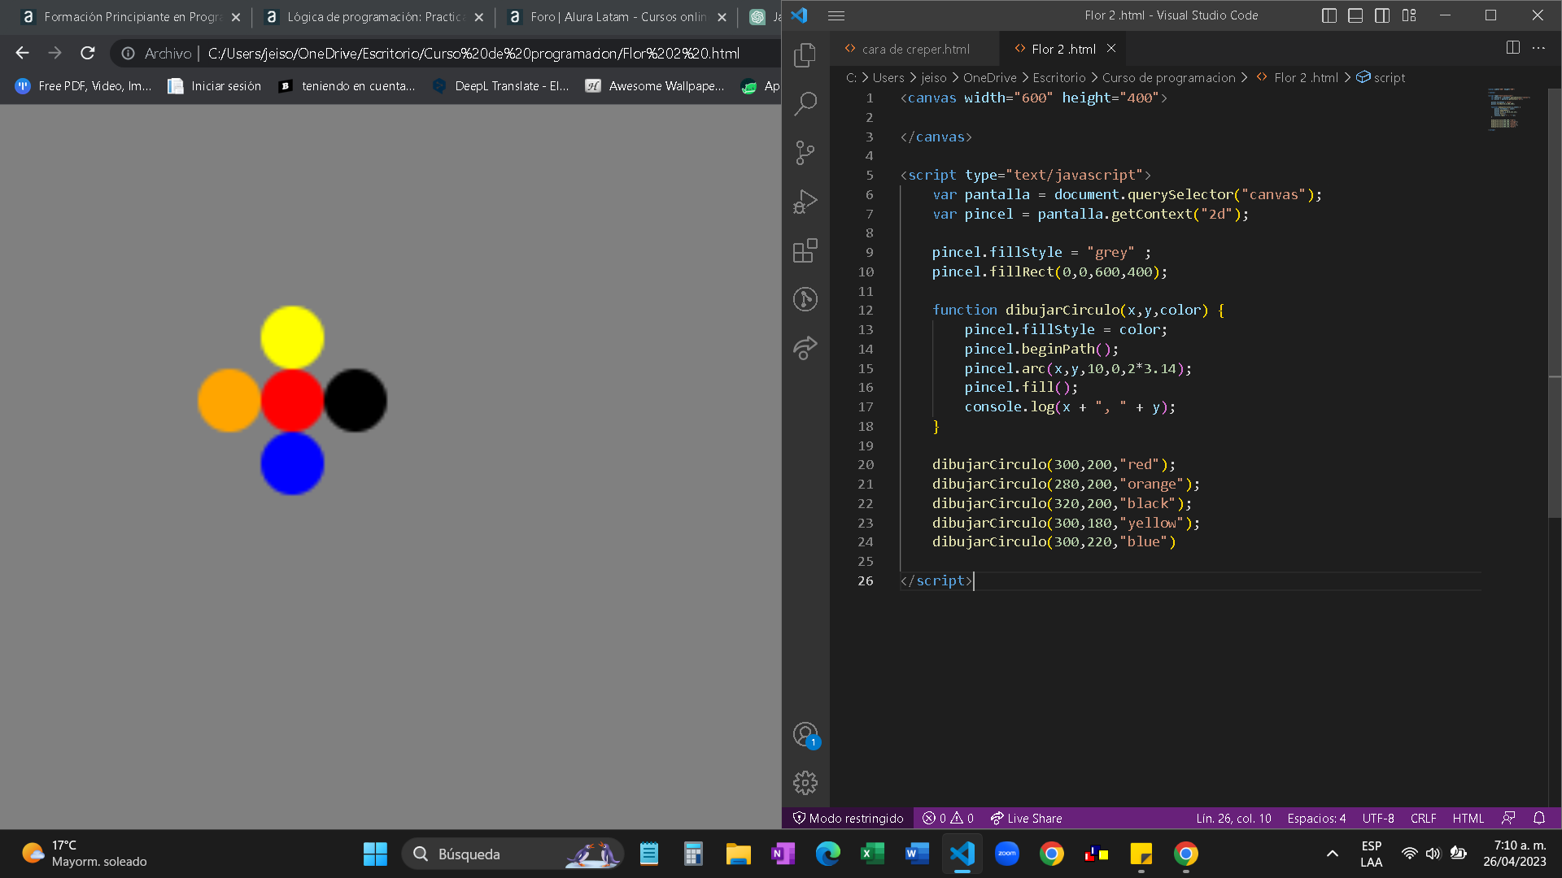Open the VS Code hamburger menu

[836, 15]
